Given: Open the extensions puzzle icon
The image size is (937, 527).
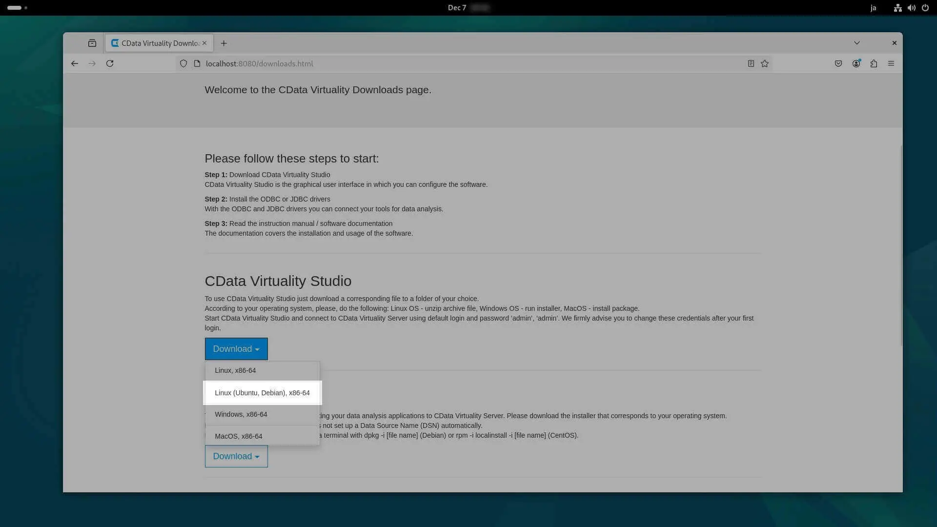Looking at the screenshot, I should (874, 63).
